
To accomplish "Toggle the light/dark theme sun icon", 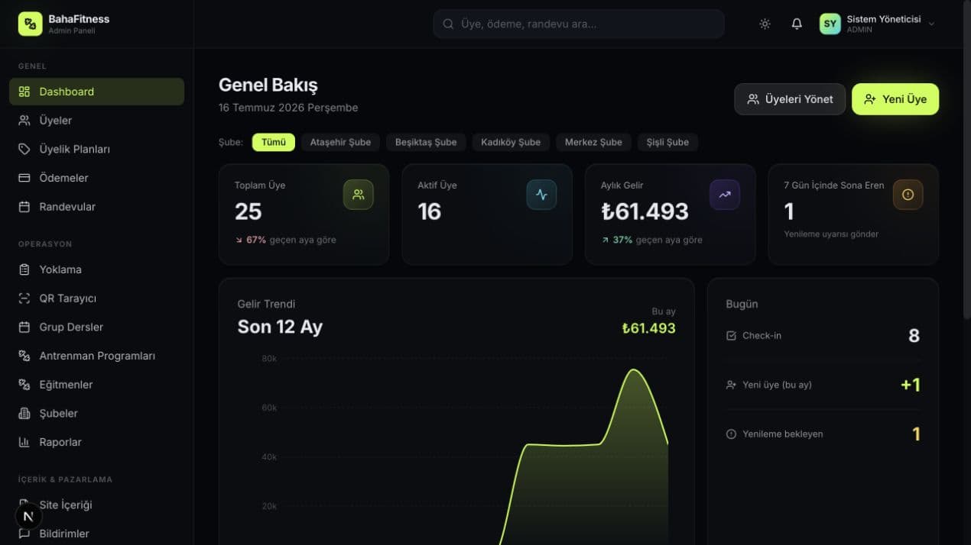I will pyautogui.click(x=765, y=24).
